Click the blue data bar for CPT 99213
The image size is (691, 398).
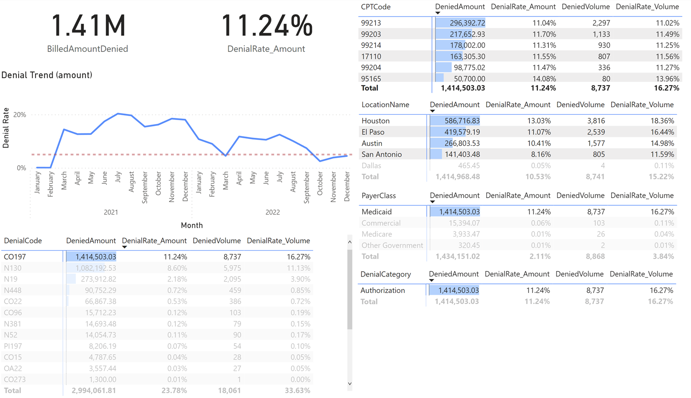coord(460,23)
